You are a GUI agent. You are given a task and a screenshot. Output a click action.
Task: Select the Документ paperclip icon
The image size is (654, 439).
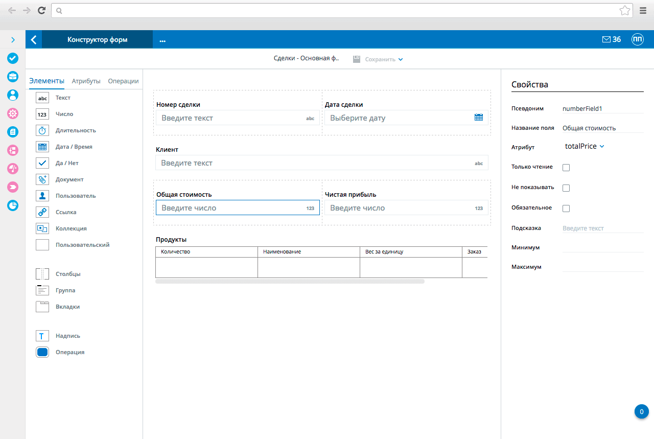click(x=42, y=179)
